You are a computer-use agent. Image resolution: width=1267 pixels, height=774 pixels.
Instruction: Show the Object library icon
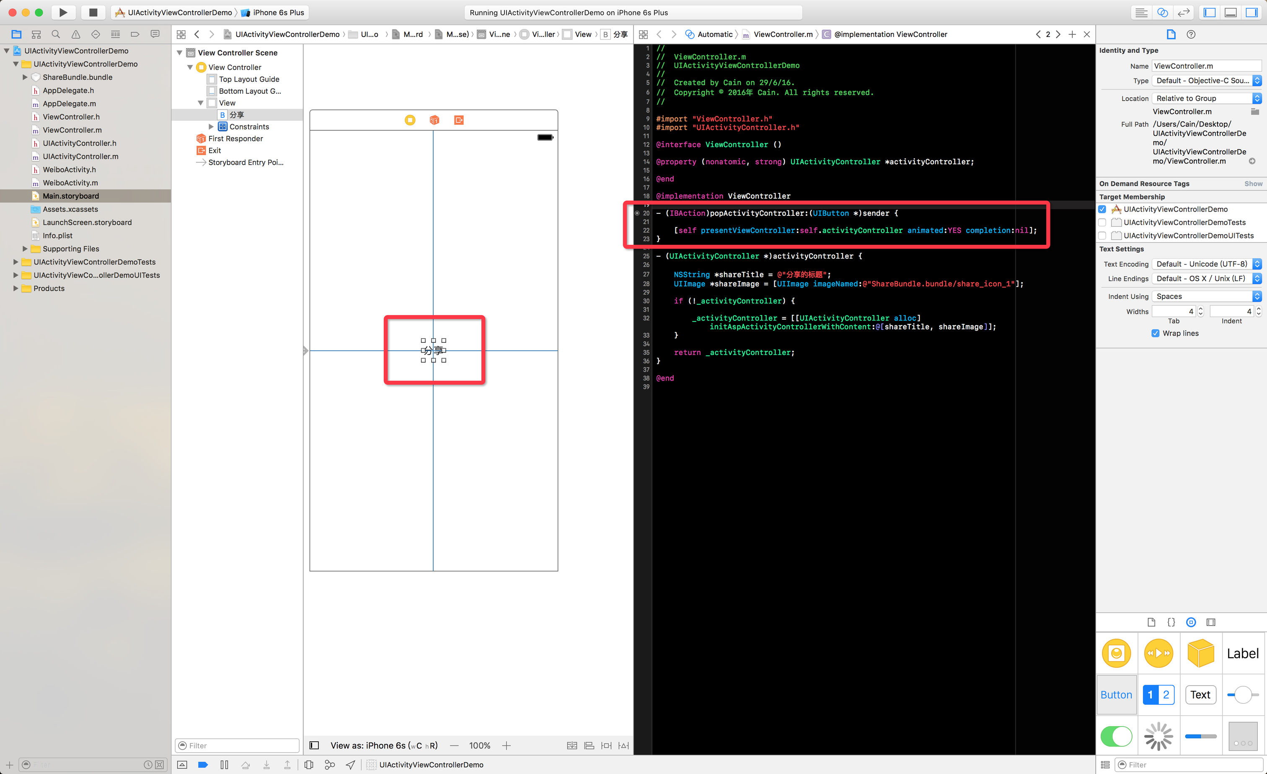click(1191, 622)
